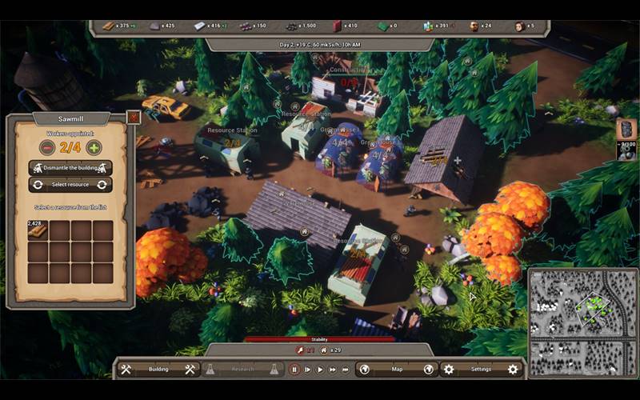Open the Select resource selector
Screen dimensions: 640x400
pos(70,185)
